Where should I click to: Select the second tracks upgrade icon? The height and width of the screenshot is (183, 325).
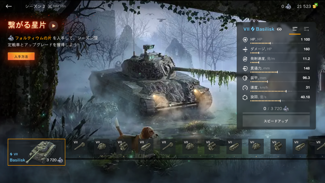click(x=234, y=146)
